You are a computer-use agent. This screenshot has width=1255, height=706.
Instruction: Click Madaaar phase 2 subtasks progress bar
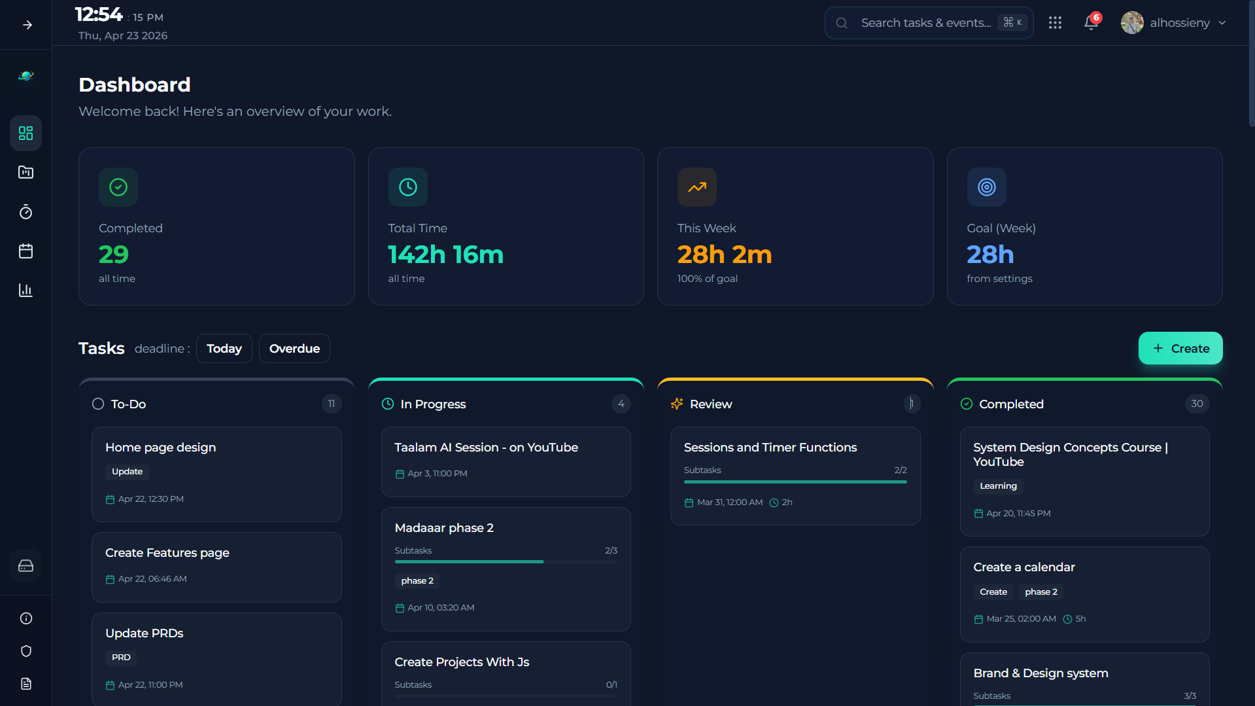tap(506, 561)
